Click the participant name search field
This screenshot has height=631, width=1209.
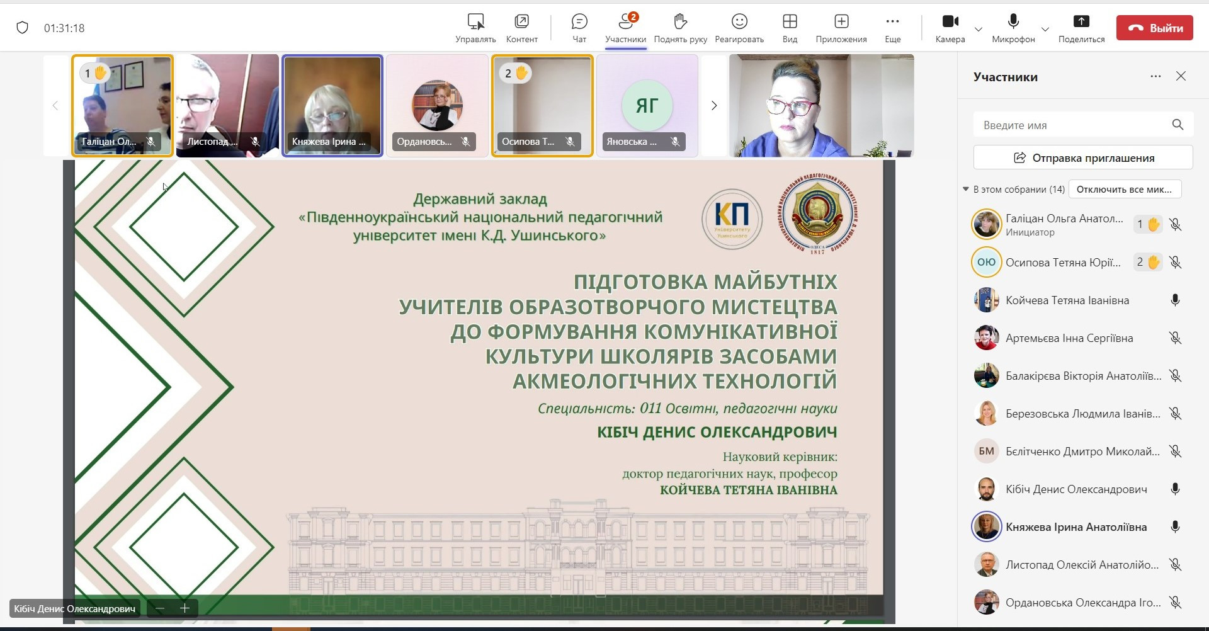tap(1074, 125)
